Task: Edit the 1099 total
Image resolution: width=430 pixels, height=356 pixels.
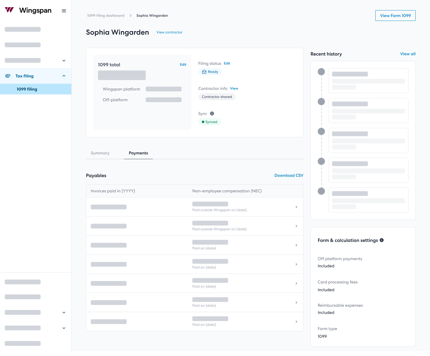Action: 183,65
